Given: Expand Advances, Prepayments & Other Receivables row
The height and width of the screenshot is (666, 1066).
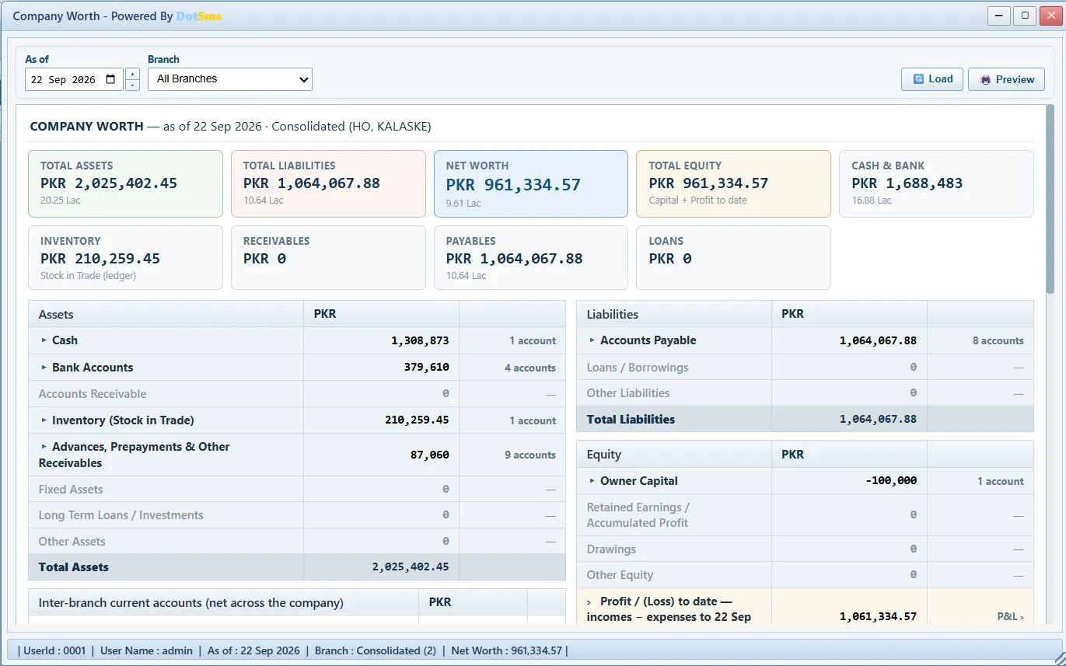Looking at the screenshot, I should [x=44, y=447].
